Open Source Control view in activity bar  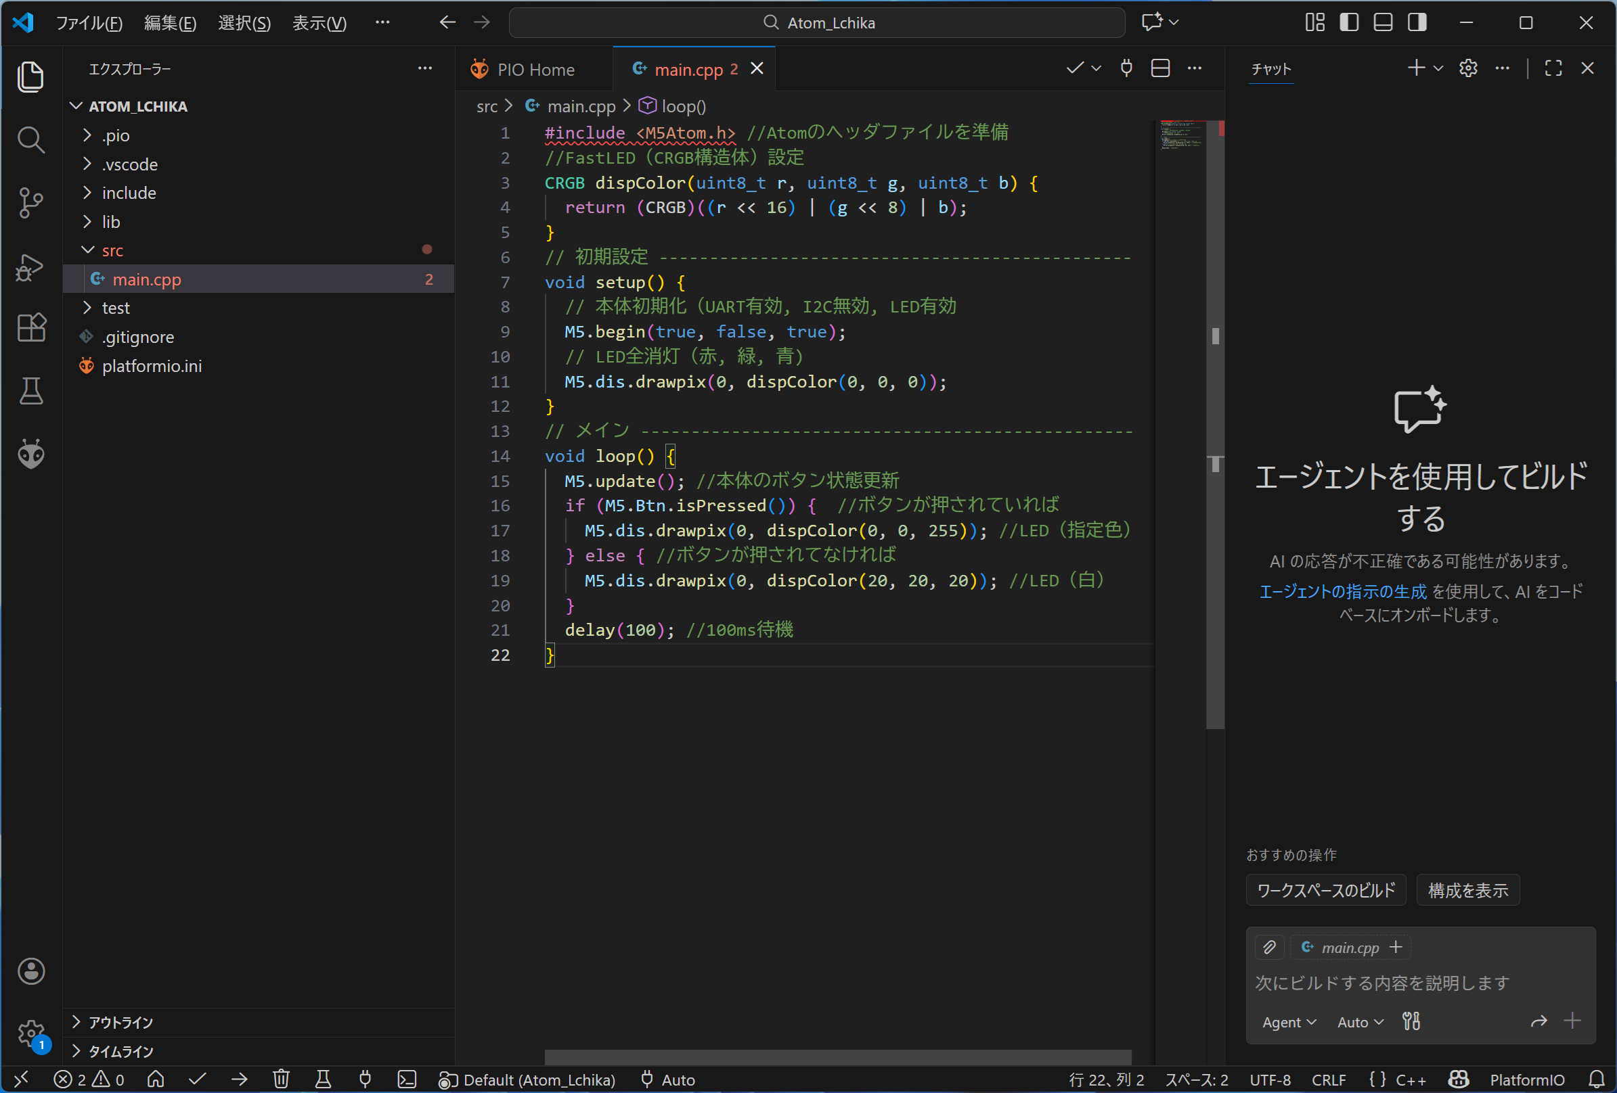click(x=30, y=202)
